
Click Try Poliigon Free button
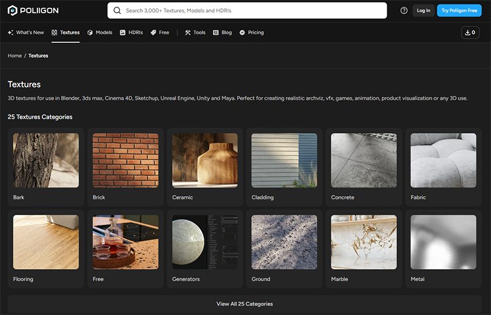pyautogui.click(x=459, y=10)
